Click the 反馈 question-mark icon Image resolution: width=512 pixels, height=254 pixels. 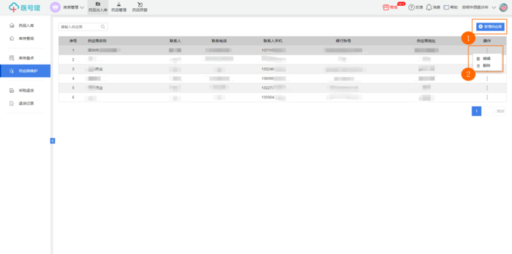[412, 7]
